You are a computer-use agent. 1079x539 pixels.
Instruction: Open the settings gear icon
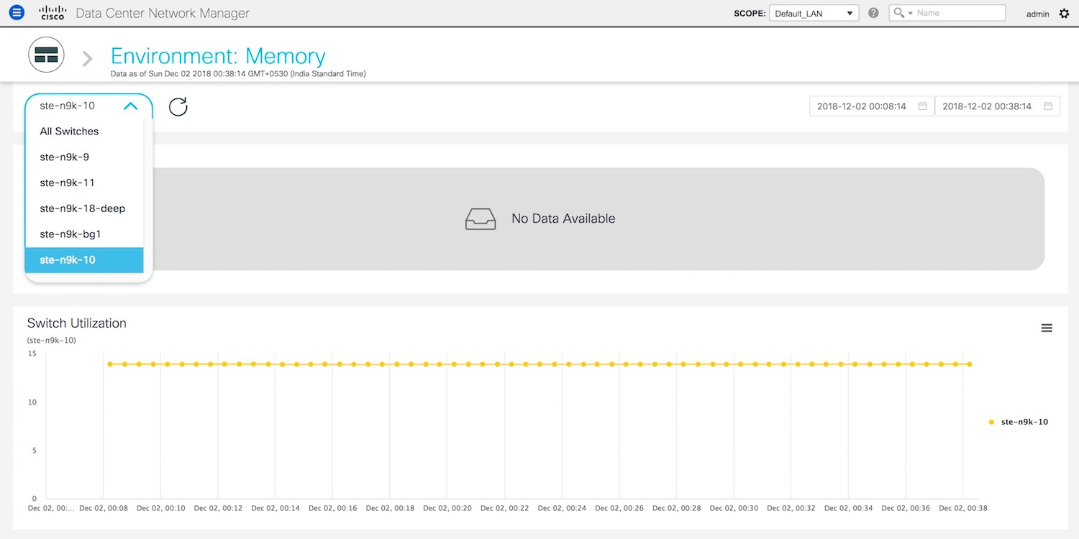tap(1065, 14)
